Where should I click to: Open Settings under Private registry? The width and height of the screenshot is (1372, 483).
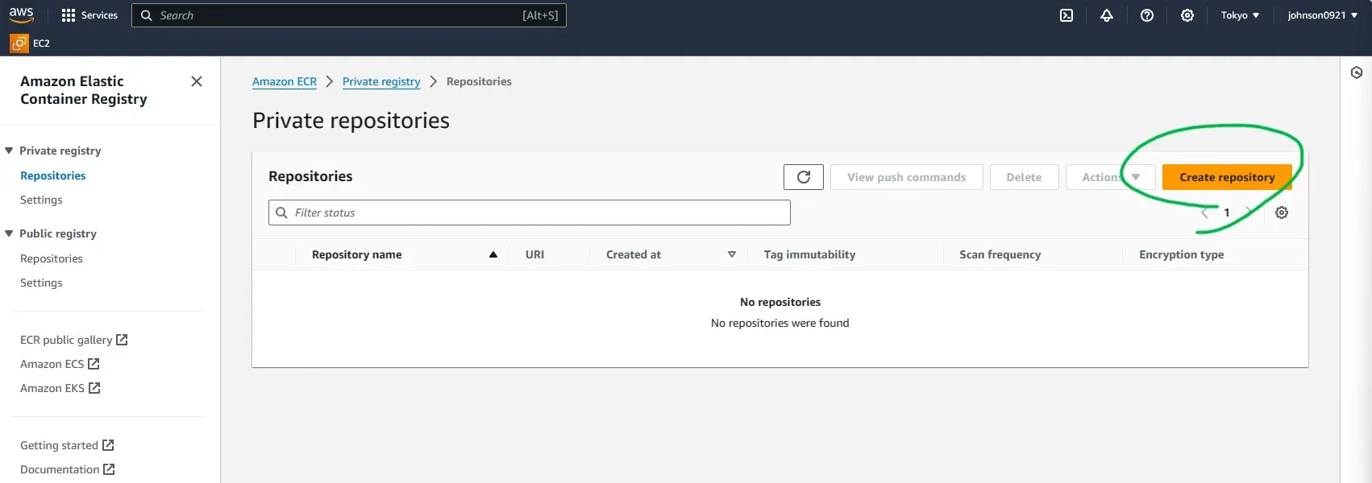pos(41,200)
